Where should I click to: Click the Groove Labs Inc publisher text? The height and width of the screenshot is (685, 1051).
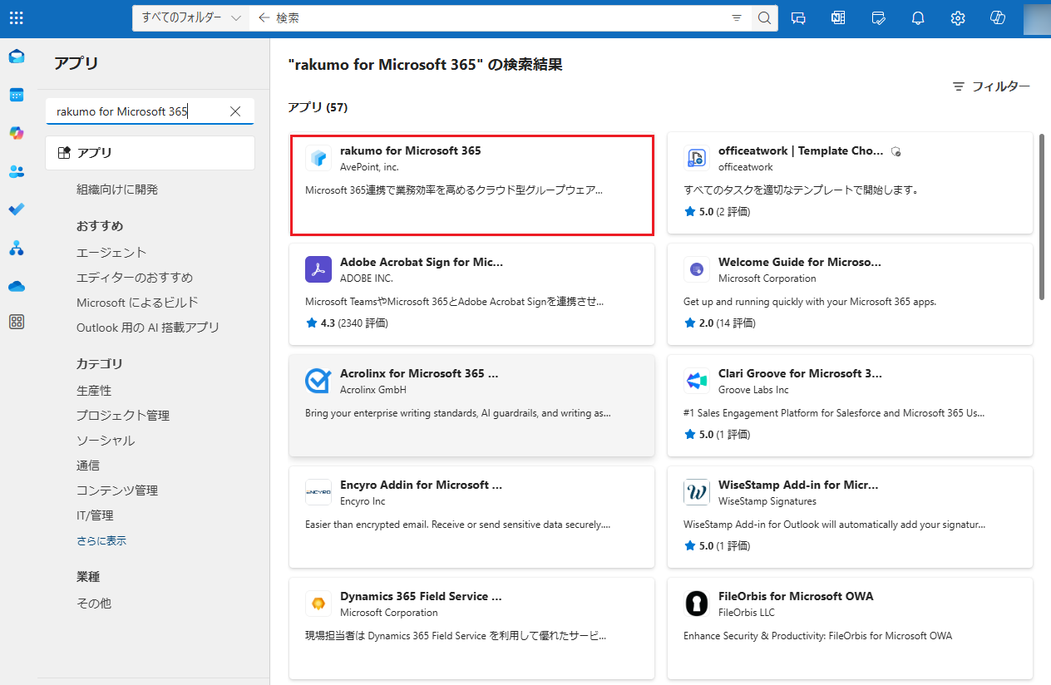(x=753, y=390)
